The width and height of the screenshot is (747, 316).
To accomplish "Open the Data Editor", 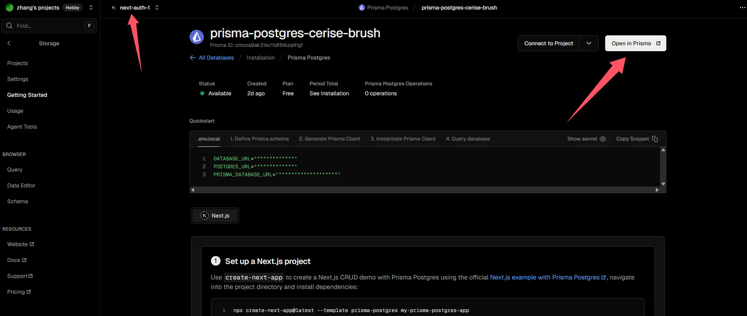I will pos(21,185).
